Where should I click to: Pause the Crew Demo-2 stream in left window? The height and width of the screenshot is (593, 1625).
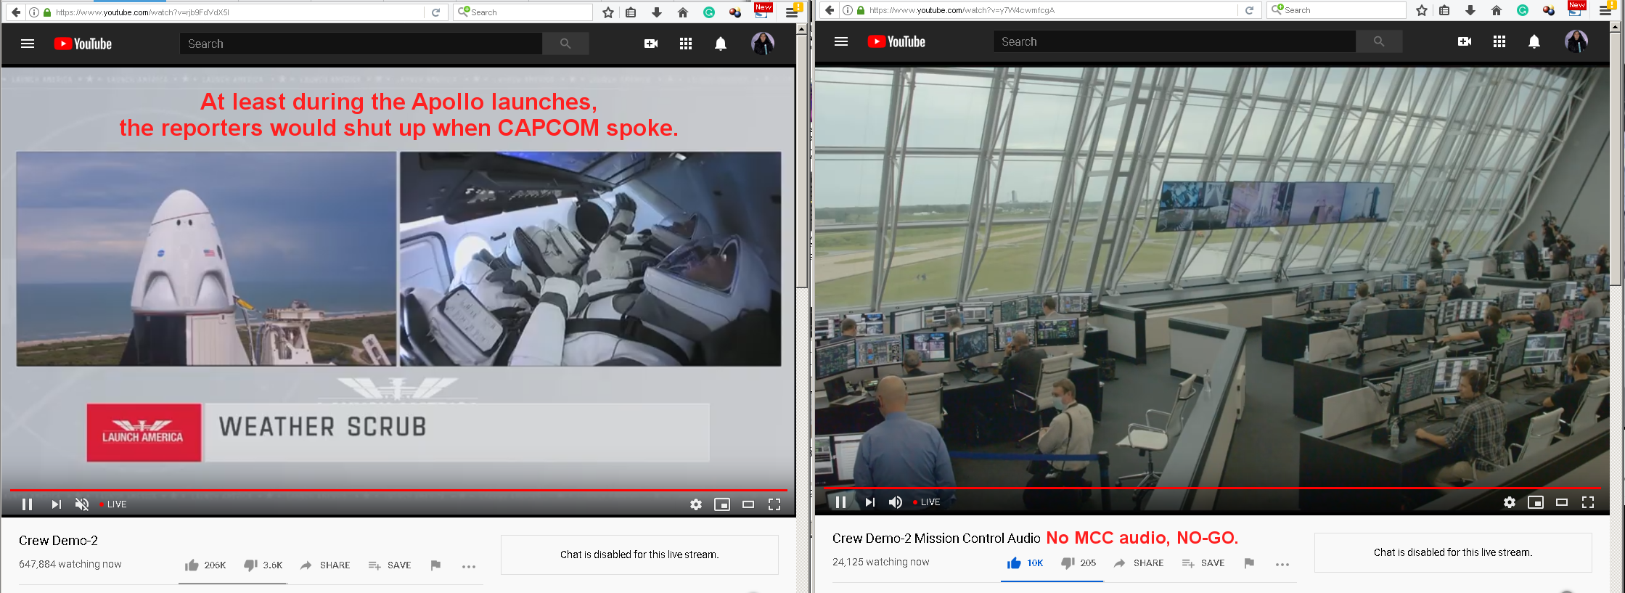[x=27, y=504]
